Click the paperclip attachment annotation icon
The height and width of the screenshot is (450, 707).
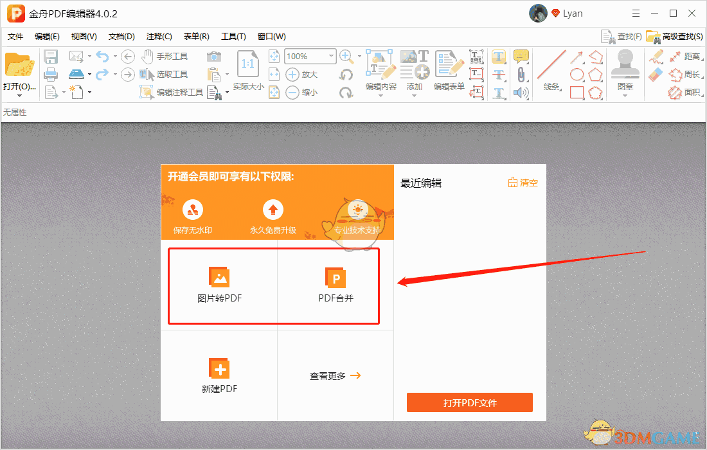coord(521,73)
